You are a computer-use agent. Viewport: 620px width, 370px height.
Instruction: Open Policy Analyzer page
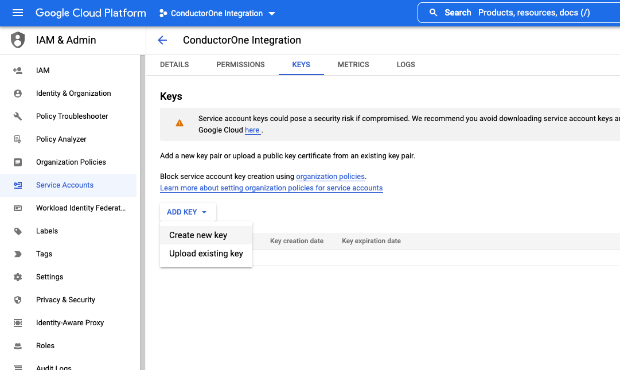point(61,139)
